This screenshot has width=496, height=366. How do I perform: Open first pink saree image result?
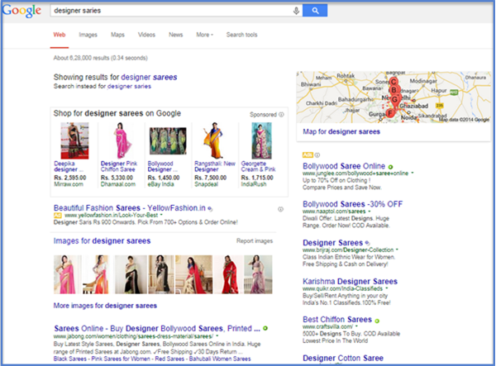pos(65,274)
